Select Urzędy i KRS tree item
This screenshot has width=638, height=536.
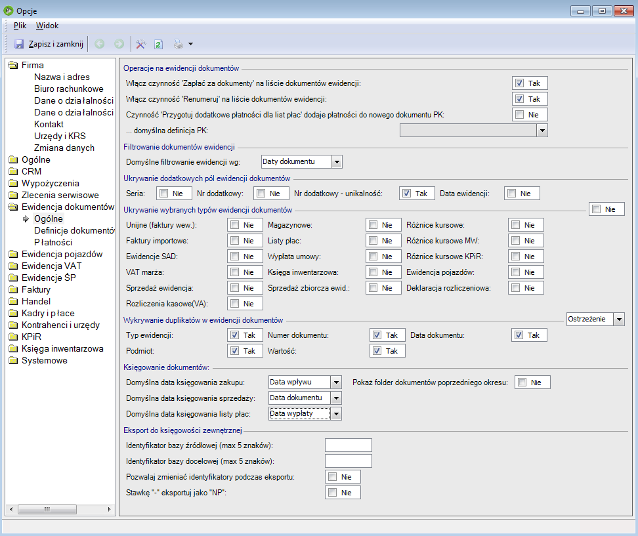(60, 136)
